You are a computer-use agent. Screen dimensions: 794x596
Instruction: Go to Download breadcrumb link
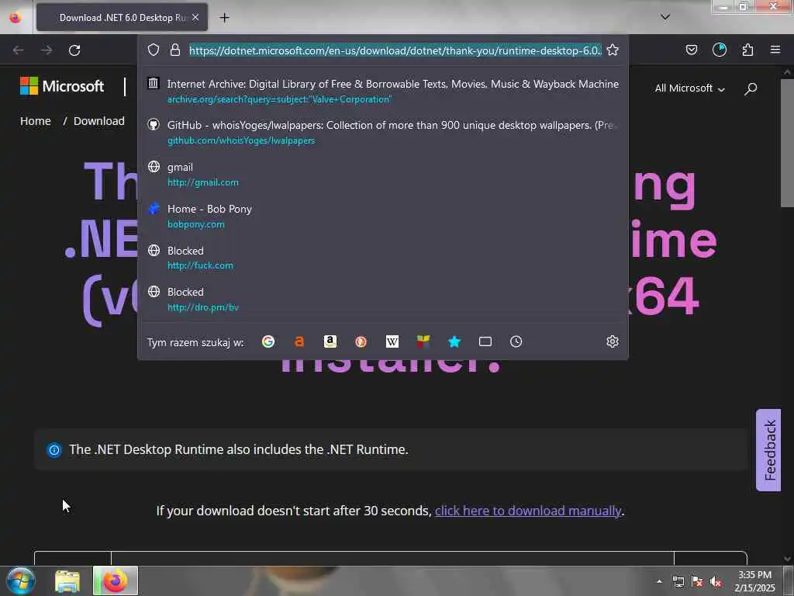pyautogui.click(x=98, y=121)
